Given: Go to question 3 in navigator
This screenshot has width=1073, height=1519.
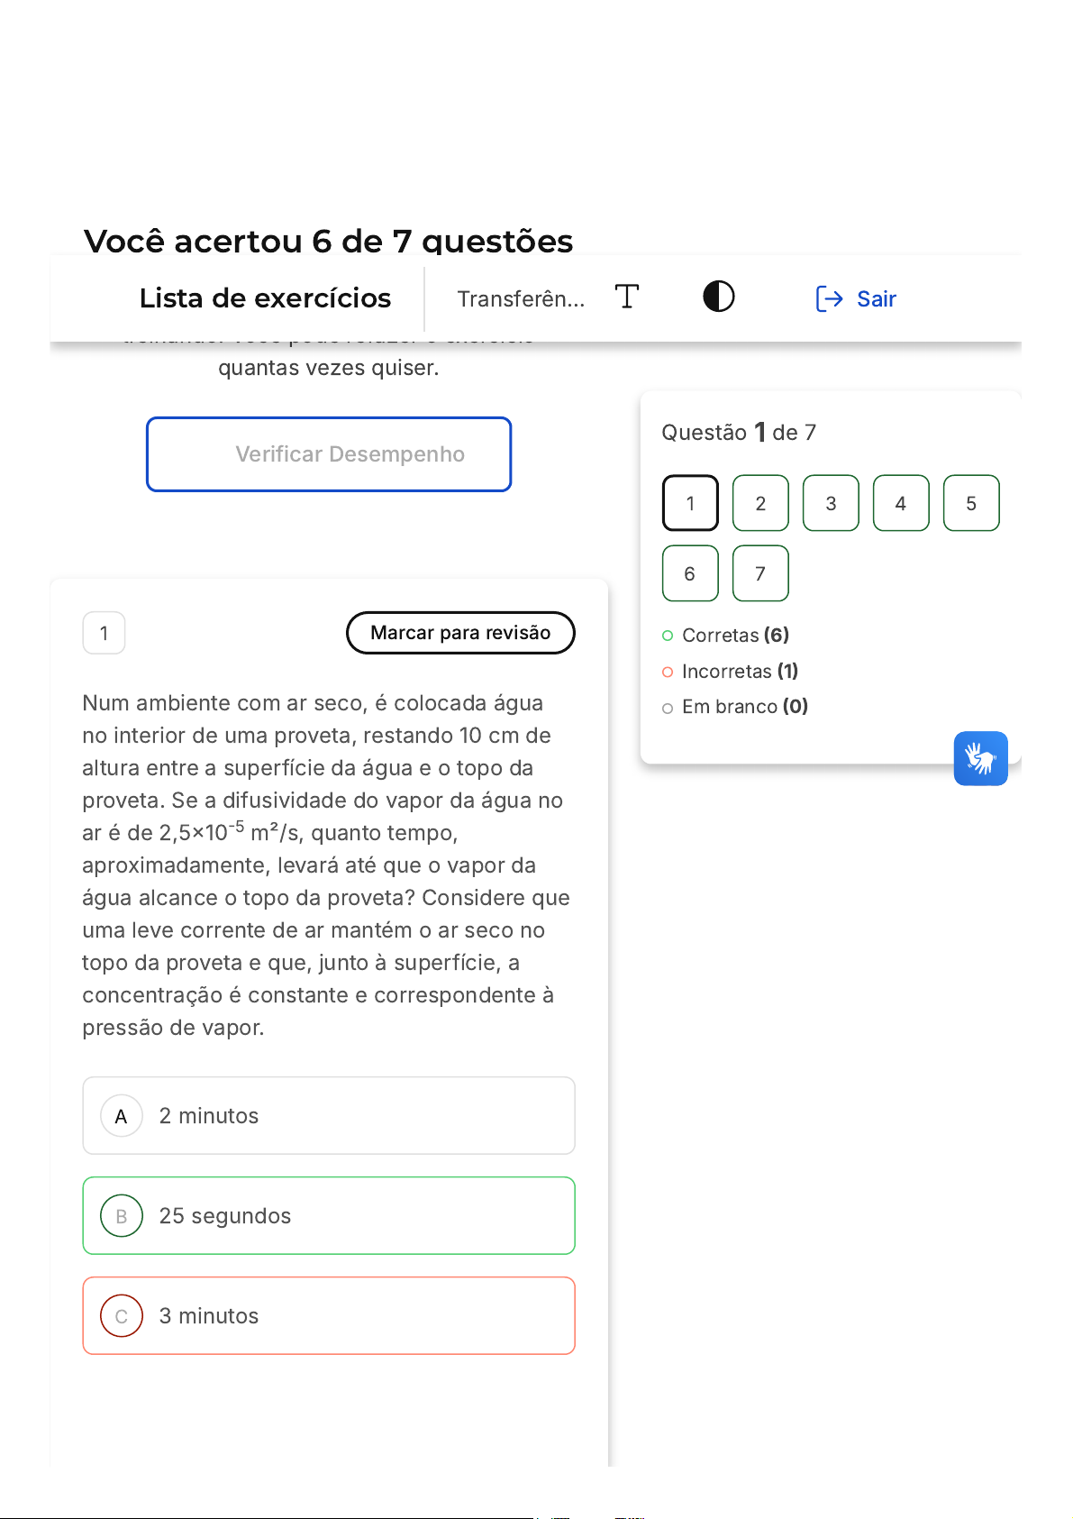Looking at the screenshot, I should pos(831,503).
